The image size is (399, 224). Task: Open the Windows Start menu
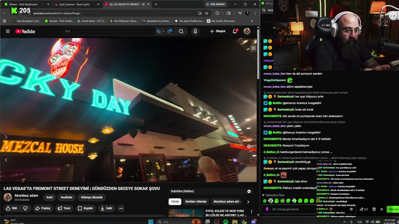pyautogui.click(x=151, y=222)
